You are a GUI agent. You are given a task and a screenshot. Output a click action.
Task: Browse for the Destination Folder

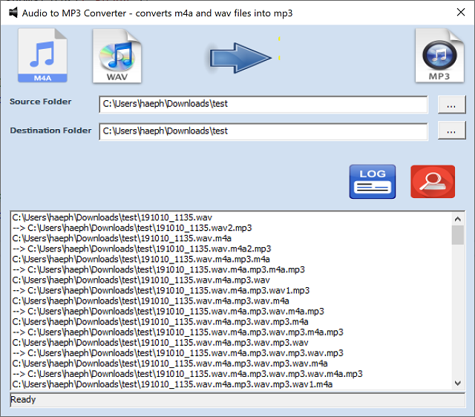[x=451, y=131]
